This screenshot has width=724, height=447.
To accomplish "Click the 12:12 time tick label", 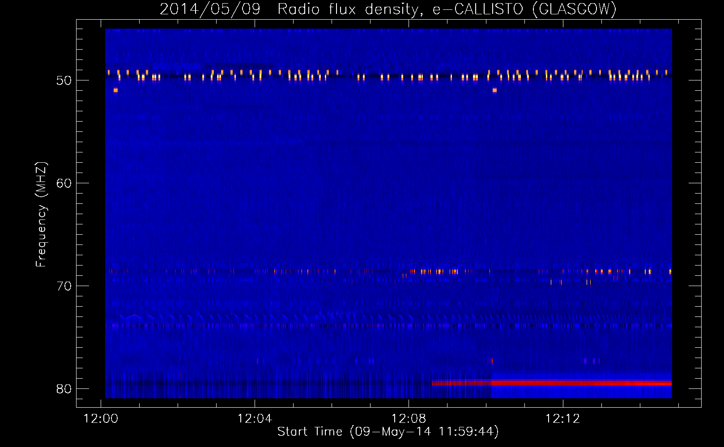I will [x=562, y=419].
